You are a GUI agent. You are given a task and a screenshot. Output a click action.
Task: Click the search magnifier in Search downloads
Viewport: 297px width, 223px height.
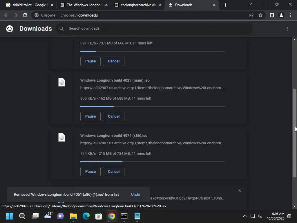(61, 29)
